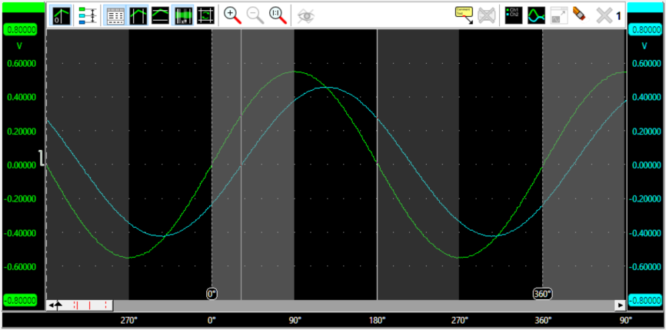
Task: Open the Ch1 Ch2 channel legend
Action: [x=514, y=15]
